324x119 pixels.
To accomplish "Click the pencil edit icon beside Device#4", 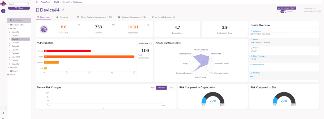I will pos(63,10).
